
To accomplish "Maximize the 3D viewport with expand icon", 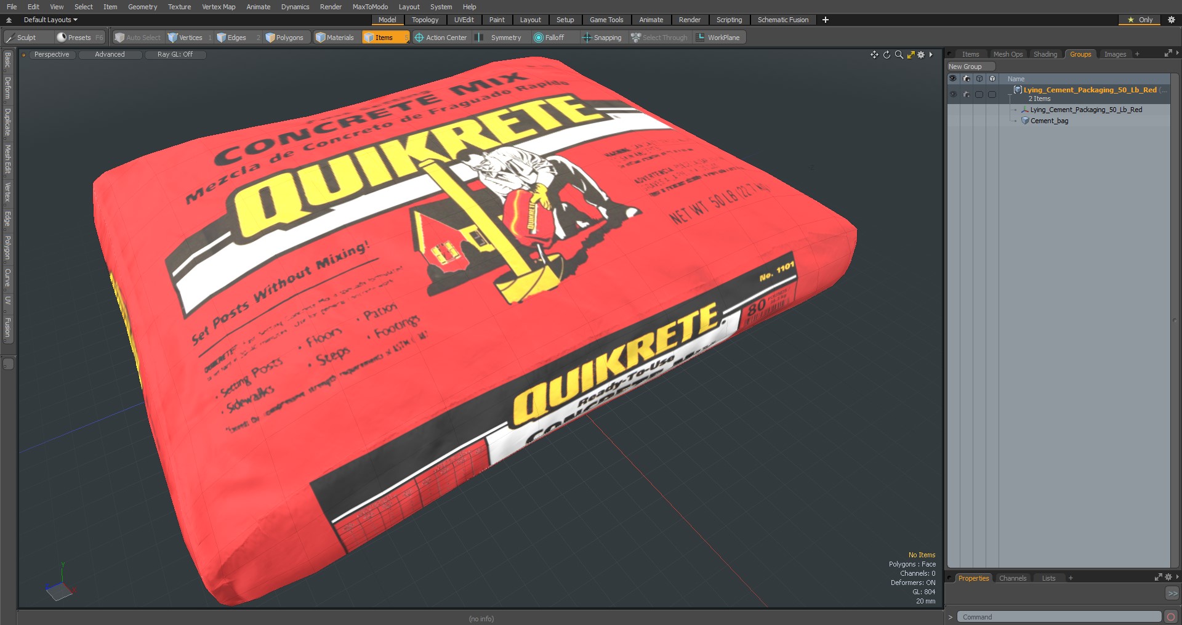I will coord(911,55).
